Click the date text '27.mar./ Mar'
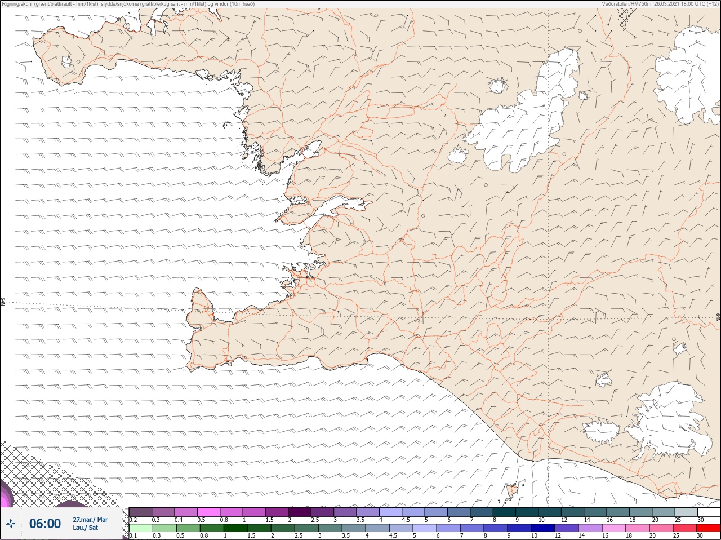This screenshot has width=721, height=540. (x=90, y=520)
